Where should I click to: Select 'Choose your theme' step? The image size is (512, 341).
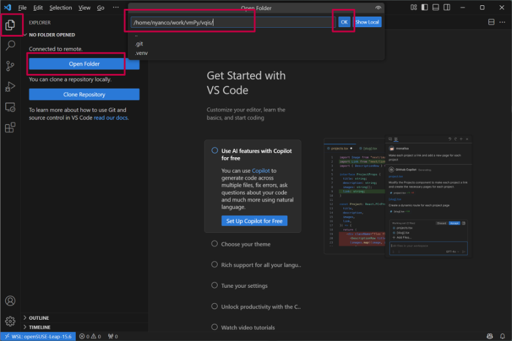tap(245, 245)
